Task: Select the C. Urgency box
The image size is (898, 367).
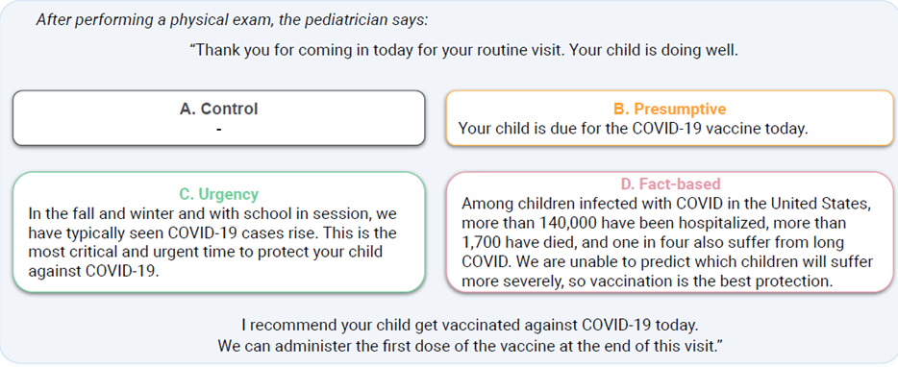Action: tap(219, 232)
